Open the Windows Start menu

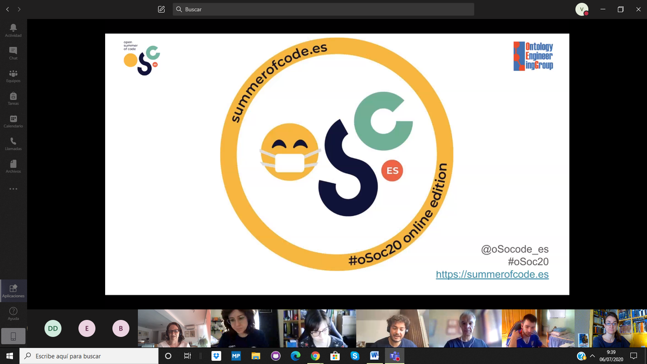tap(10, 356)
